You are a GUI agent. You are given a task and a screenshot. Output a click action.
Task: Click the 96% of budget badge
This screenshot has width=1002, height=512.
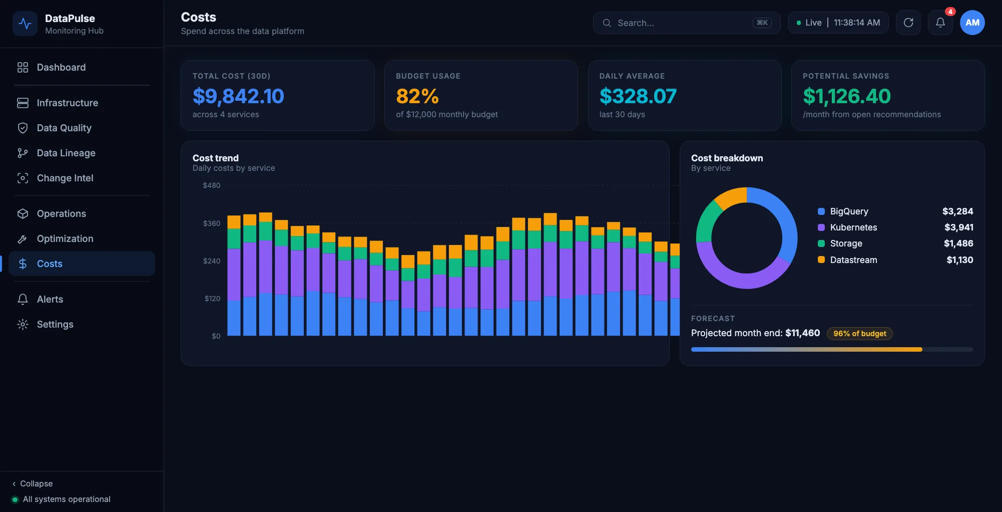click(859, 334)
